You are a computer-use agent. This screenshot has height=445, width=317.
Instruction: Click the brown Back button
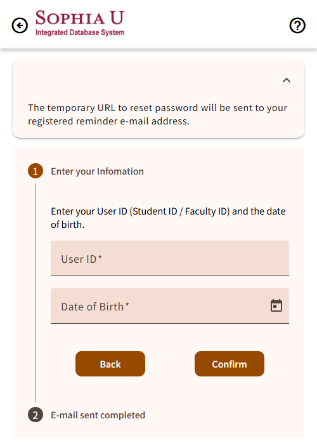pyautogui.click(x=110, y=364)
